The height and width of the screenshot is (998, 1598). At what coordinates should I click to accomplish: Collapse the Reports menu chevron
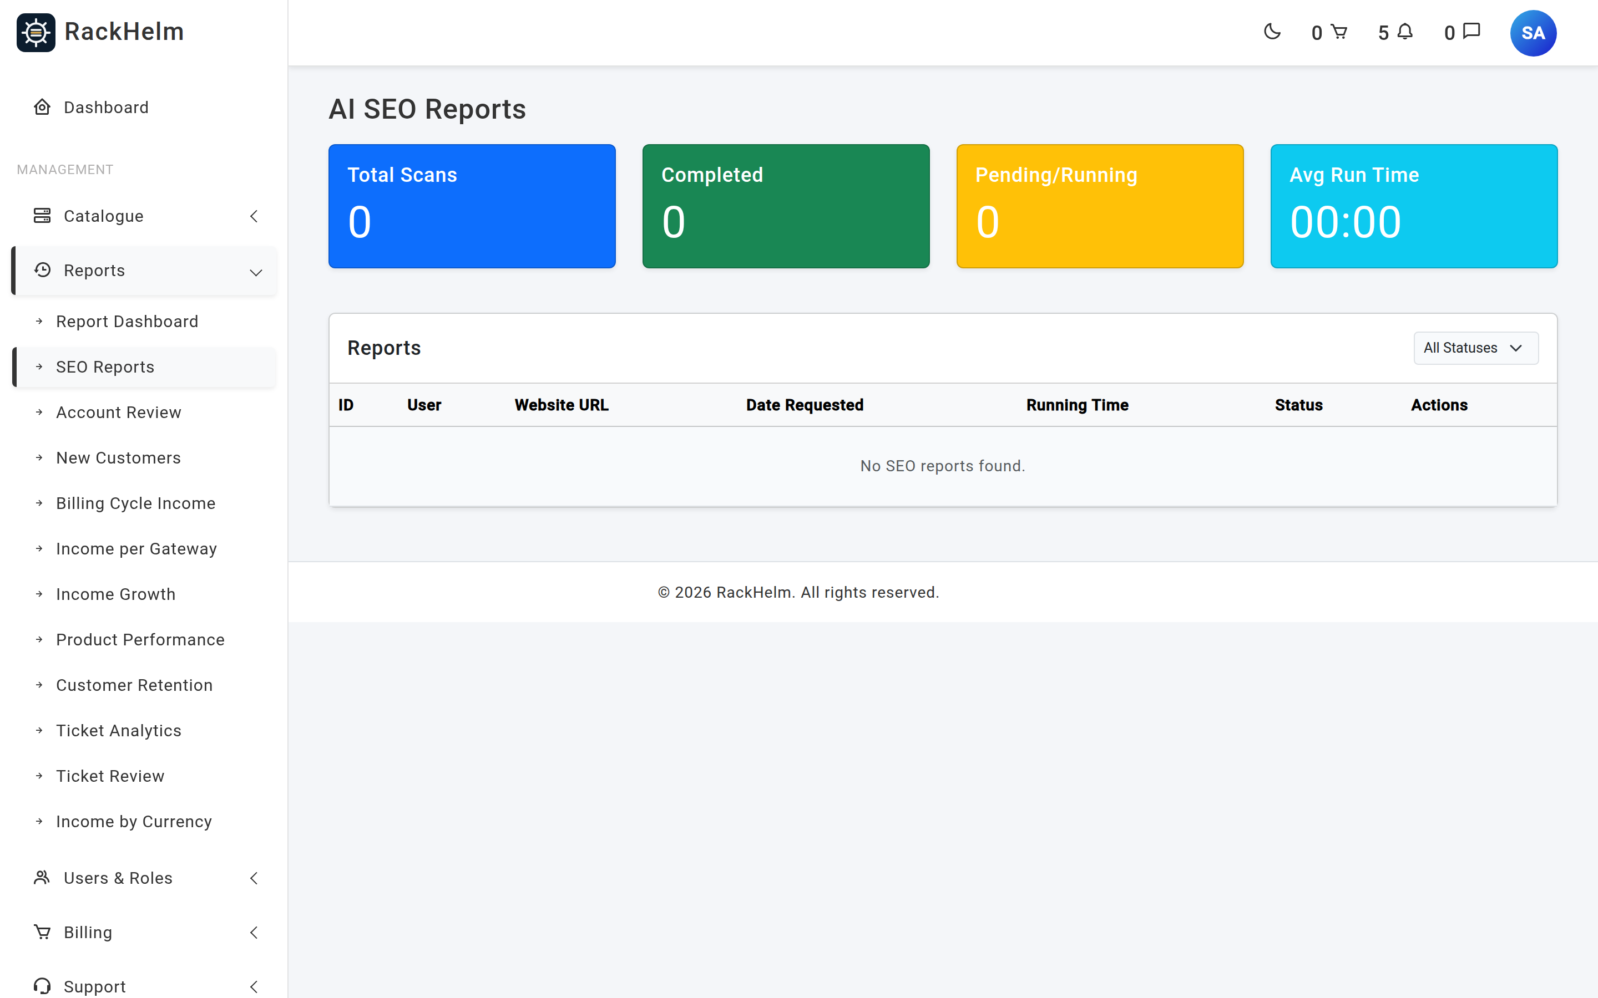256,272
